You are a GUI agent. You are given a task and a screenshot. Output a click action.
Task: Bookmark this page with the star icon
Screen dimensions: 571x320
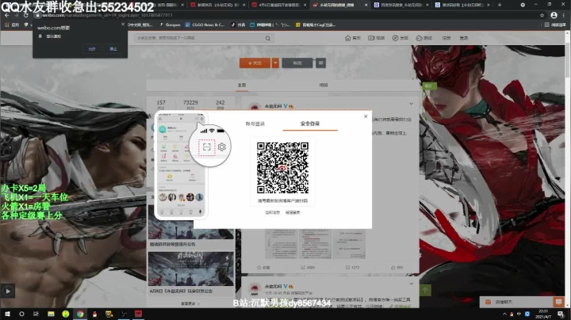point(542,15)
